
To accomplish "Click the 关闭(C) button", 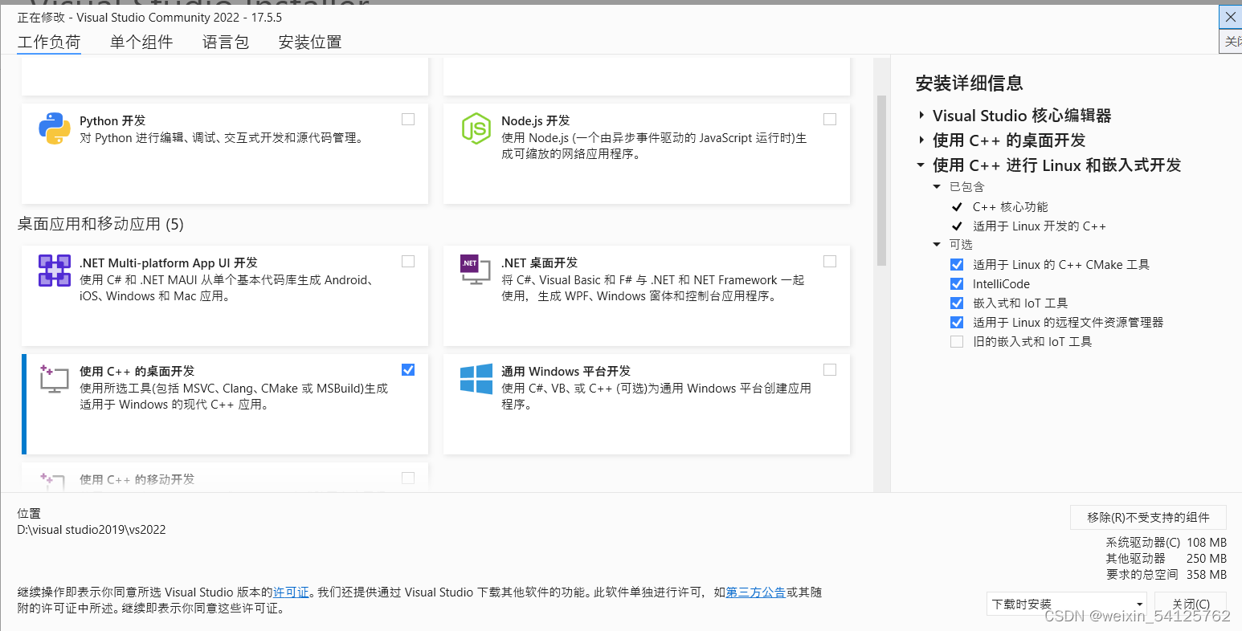I will (1191, 604).
